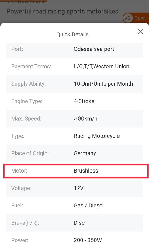149x243 pixels.
Task: Close the Quick Details panel
Action: pyautogui.click(x=140, y=32)
